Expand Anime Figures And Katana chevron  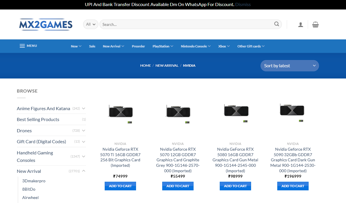[84, 108]
